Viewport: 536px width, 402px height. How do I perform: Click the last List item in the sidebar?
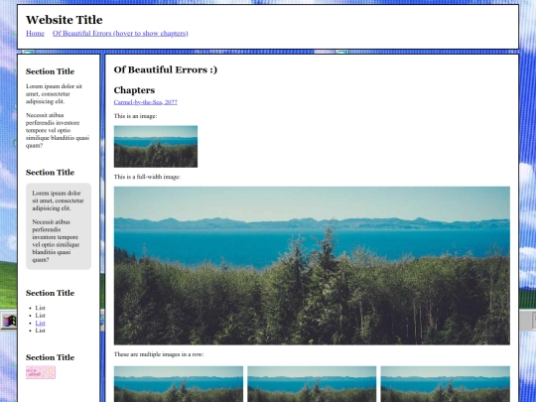coord(40,331)
